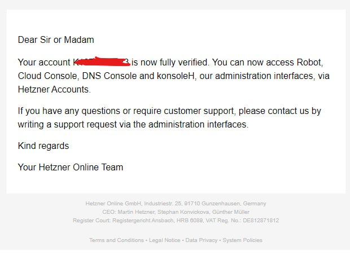Click the konsoleH word in the email

pyautogui.click(x=176, y=76)
